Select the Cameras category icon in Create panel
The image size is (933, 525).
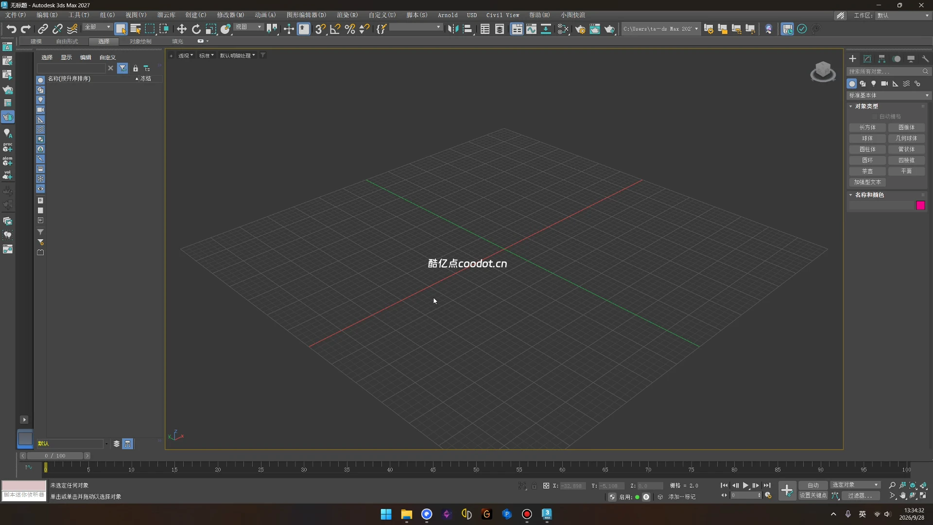click(x=884, y=84)
